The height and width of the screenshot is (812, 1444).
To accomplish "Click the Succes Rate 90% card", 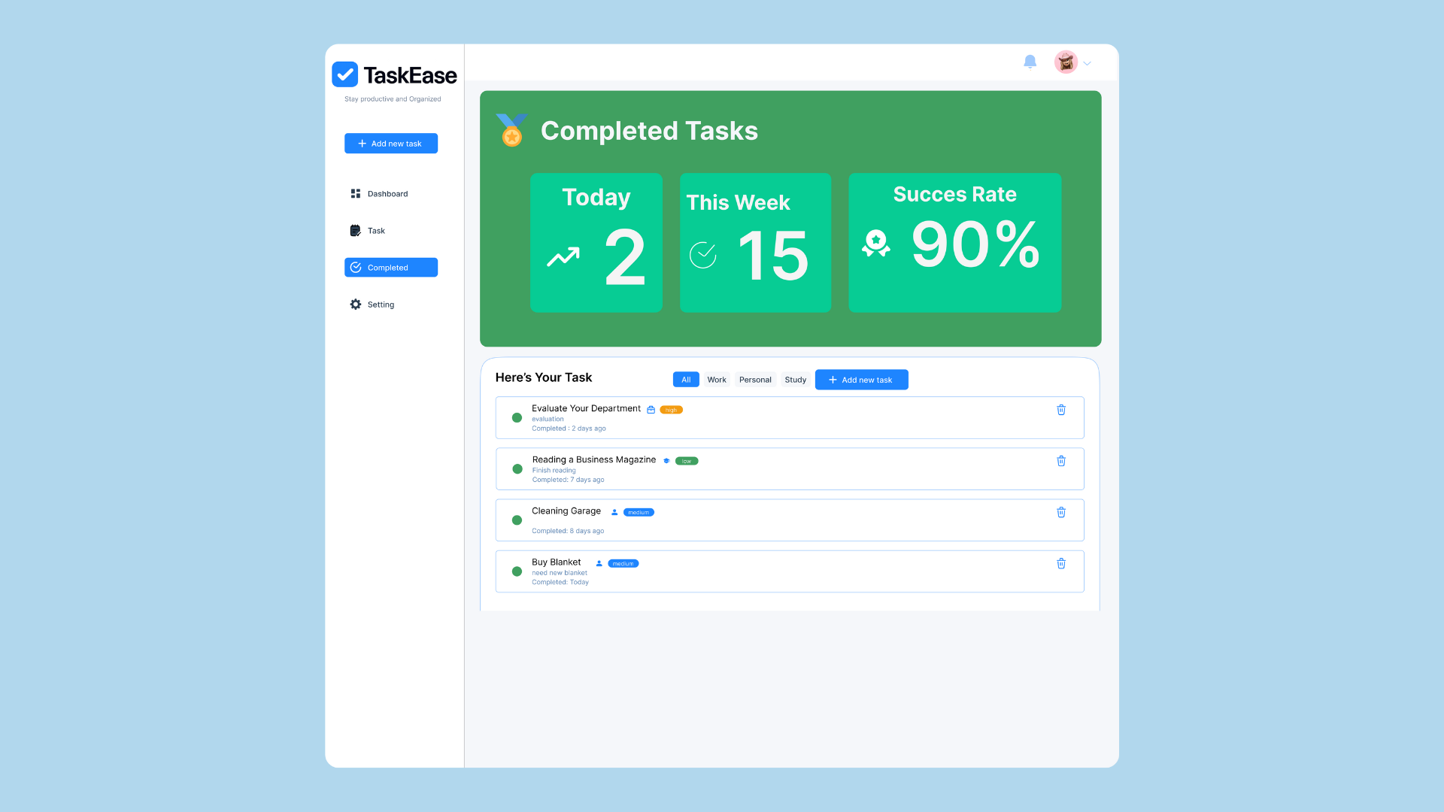I will 954,243.
